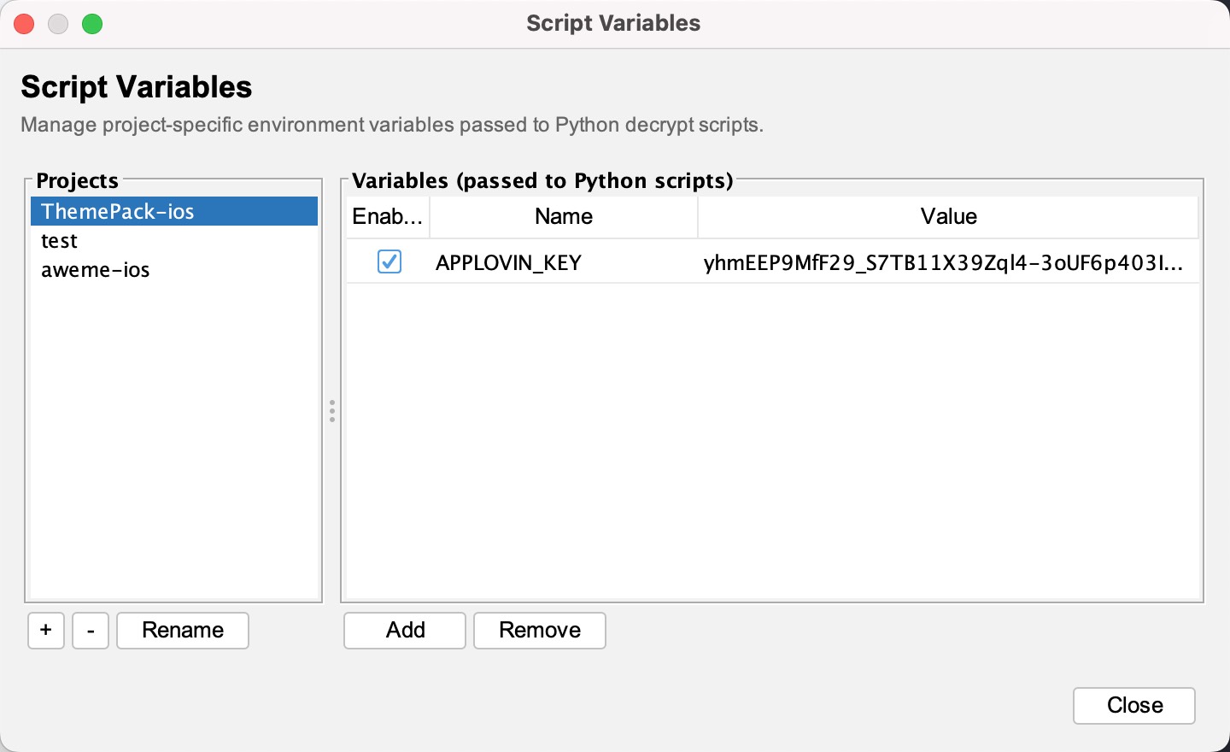The height and width of the screenshot is (752, 1230).
Task: Click the splitter handle between the panels
Action: pos(332,411)
